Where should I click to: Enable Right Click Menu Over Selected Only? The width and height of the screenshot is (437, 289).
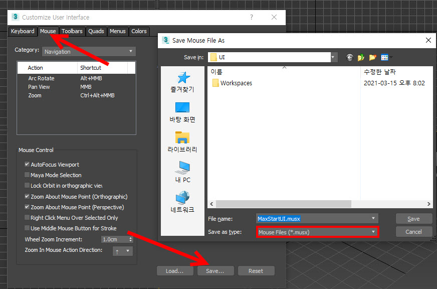tap(27, 218)
